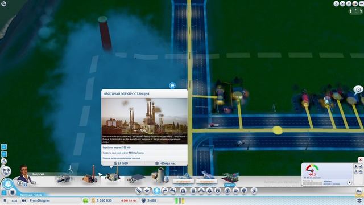Select the bottom-left data layer icon in power panel
This screenshot has width=364, height=205.
click(x=355, y=172)
